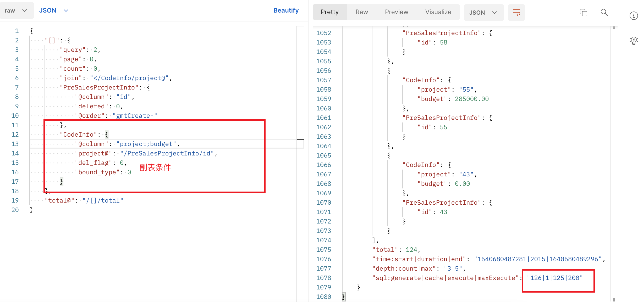Screen dimensions: 638x302
Task: Switch to the Visualize response tab
Action: tap(438, 12)
